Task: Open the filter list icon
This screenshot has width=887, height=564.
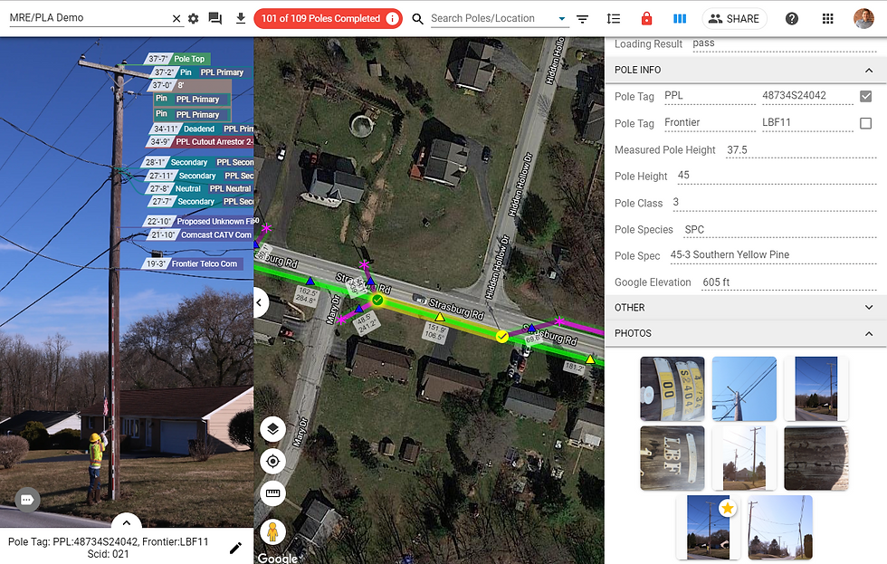Action: tap(582, 19)
